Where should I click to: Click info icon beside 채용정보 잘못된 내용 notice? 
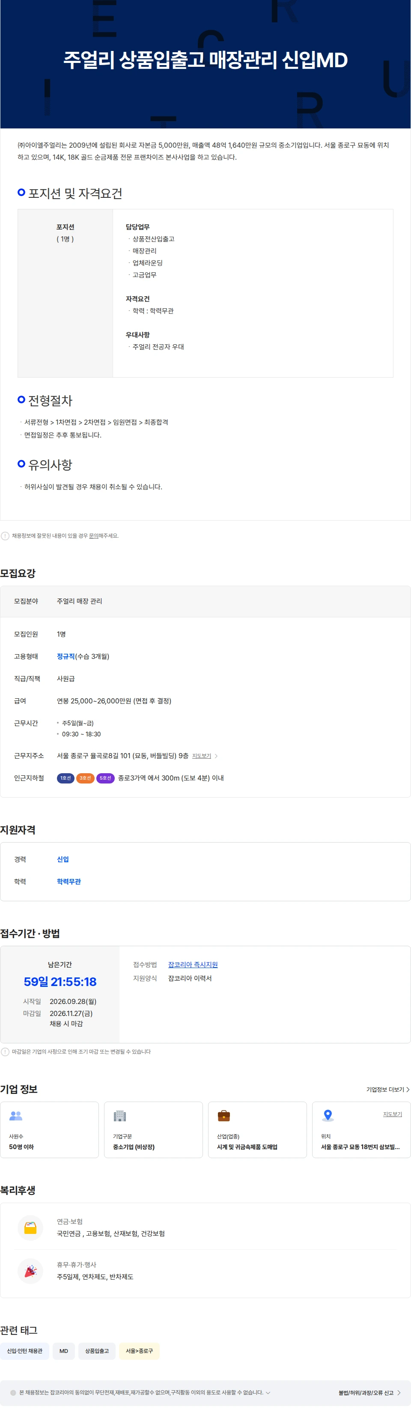[x=5, y=536]
